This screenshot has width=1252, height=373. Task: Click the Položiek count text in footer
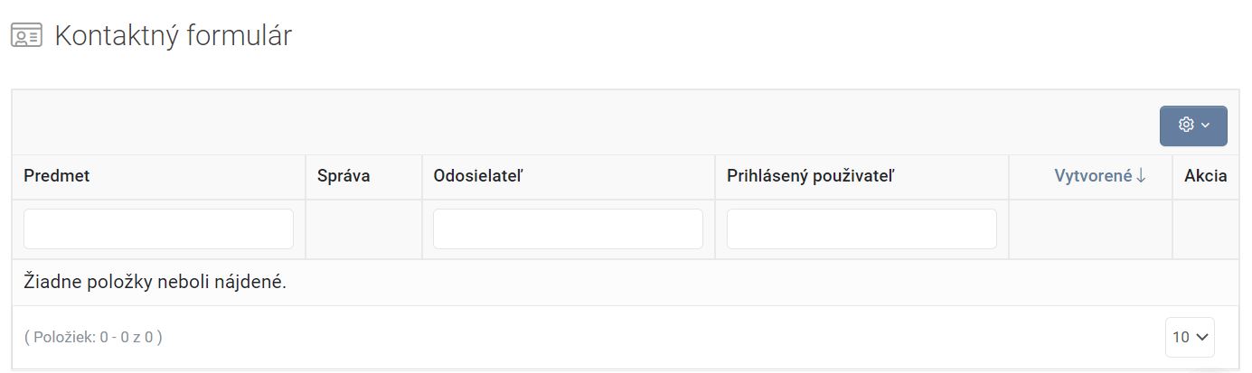[93, 337]
